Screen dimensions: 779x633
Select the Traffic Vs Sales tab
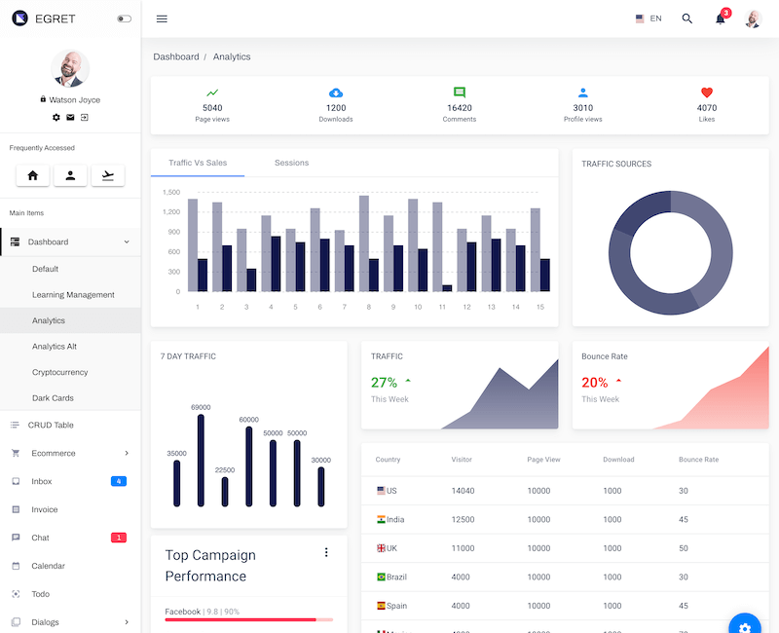(x=198, y=163)
